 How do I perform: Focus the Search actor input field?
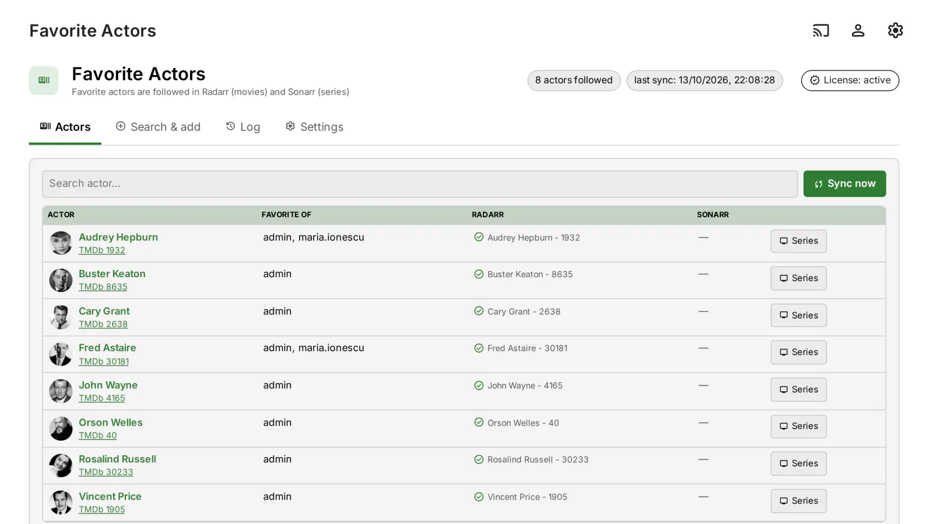pyautogui.click(x=420, y=183)
